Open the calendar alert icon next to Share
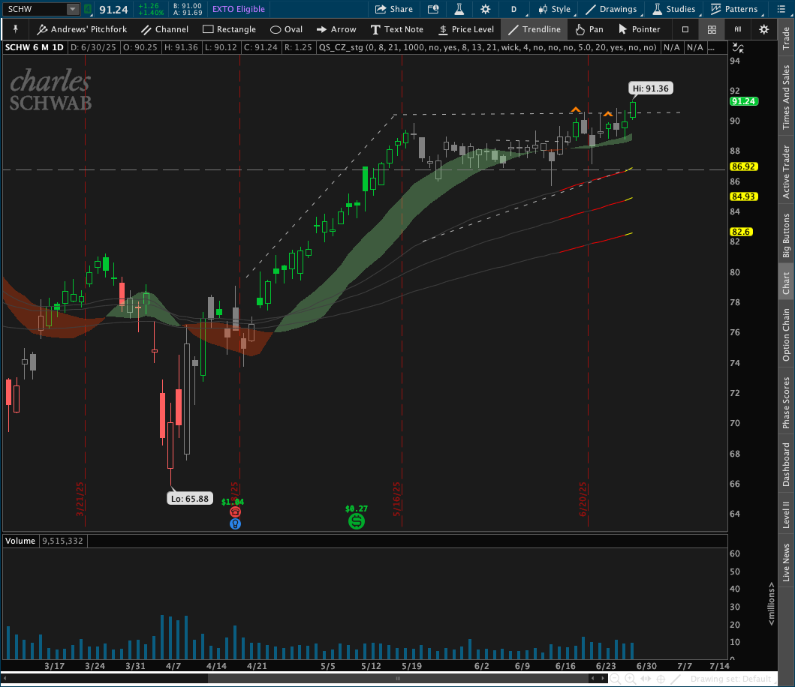The width and height of the screenshot is (795, 687). 433,9
